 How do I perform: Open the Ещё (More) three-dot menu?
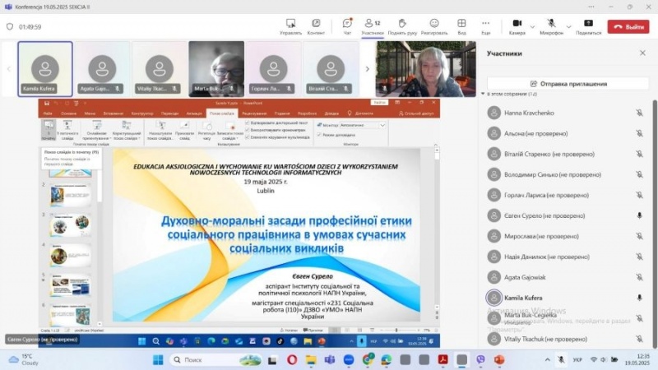point(486,25)
